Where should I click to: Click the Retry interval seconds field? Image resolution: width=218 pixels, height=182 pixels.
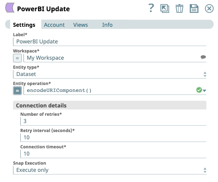113,137
